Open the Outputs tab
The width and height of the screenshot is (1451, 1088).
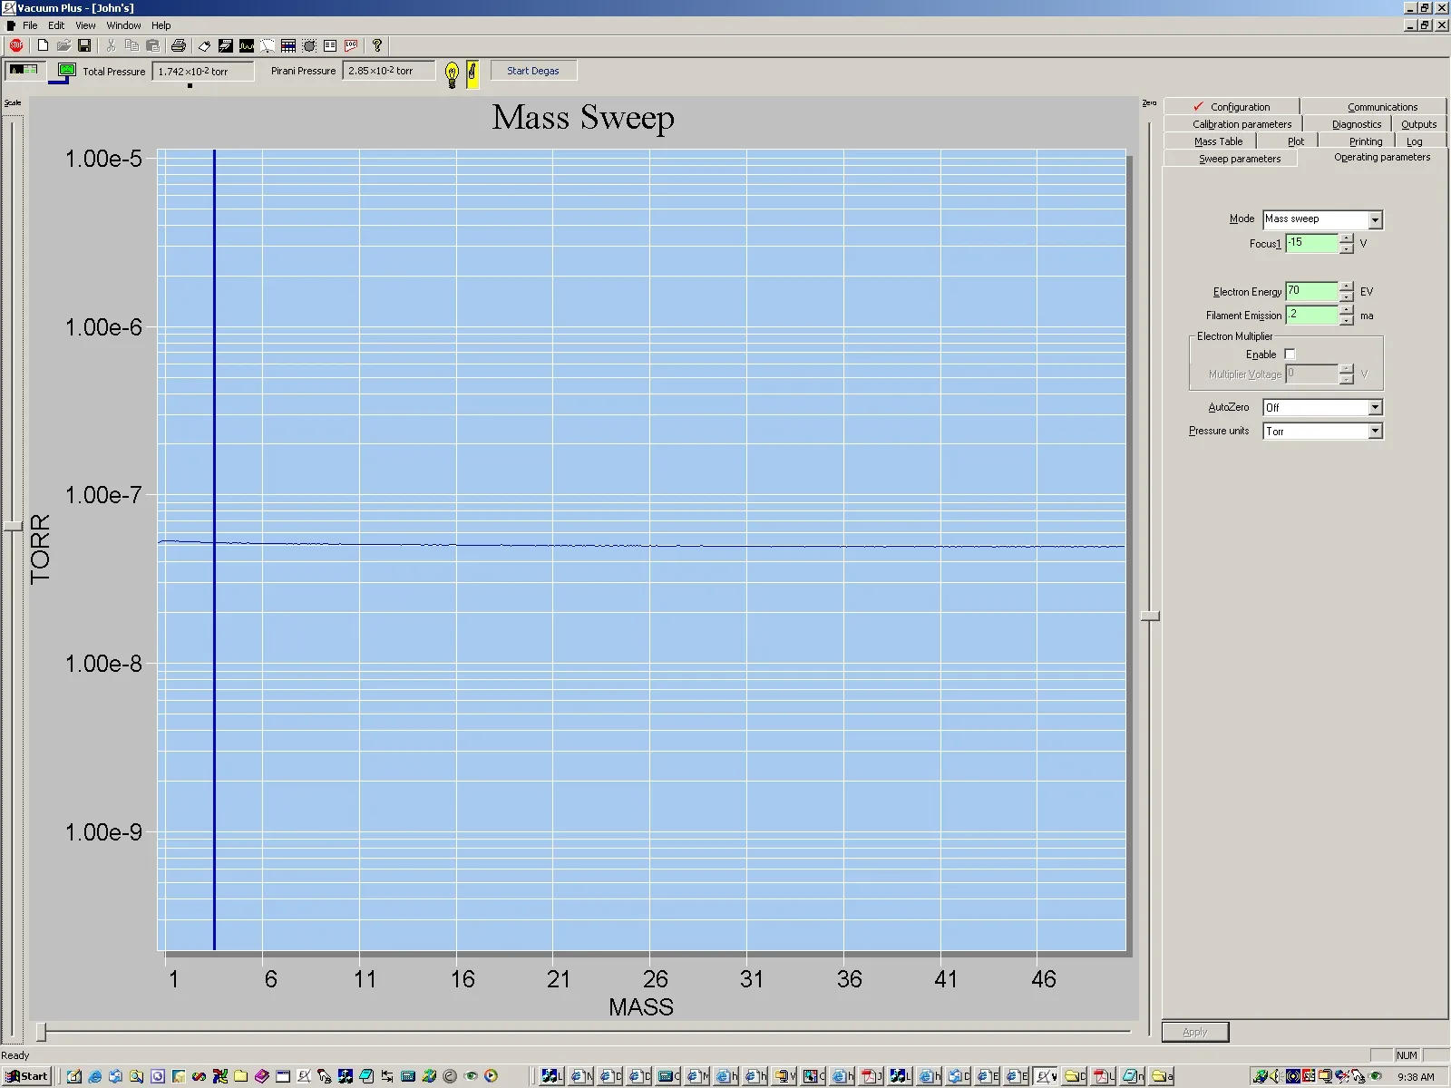pos(1418,124)
